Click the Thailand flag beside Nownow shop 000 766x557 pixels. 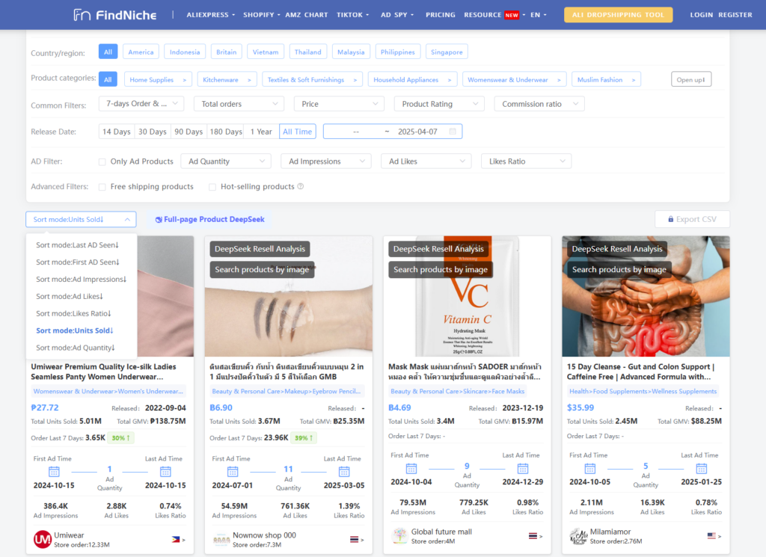click(x=355, y=539)
